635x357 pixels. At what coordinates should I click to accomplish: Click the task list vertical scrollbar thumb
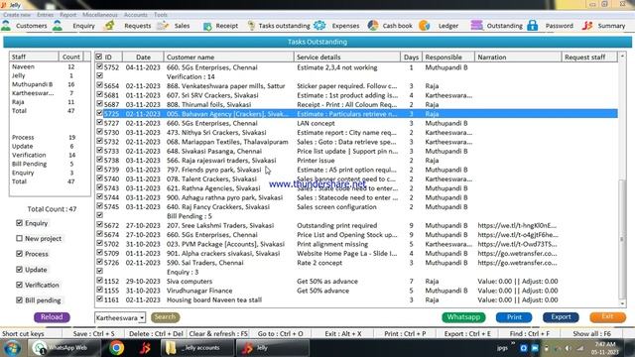pos(622,239)
